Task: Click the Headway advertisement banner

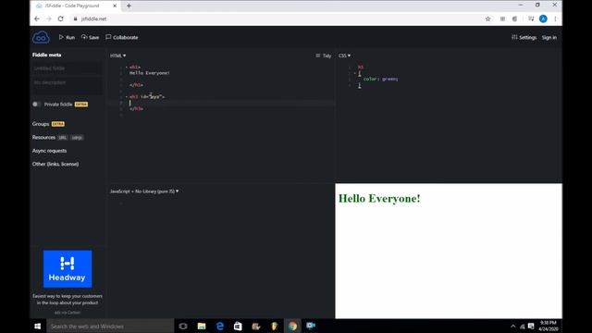Action: [68, 269]
